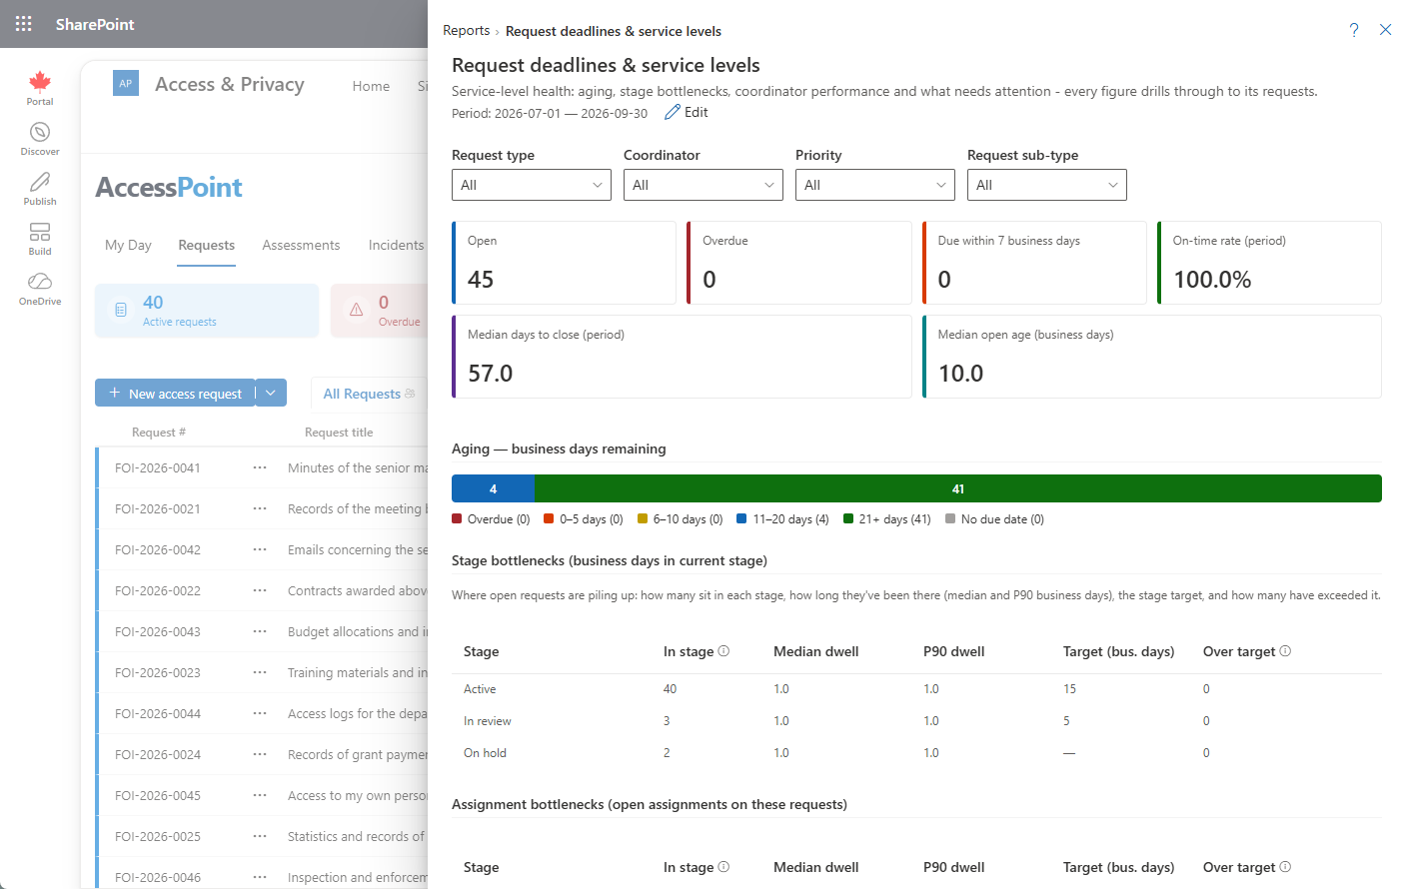The height and width of the screenshot is (889, 1405).
Task: Click the Edit pencil for the period
Action: coord(687,112)
